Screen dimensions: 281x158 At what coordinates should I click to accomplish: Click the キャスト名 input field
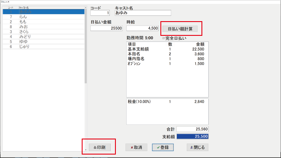tap(143, 13)
